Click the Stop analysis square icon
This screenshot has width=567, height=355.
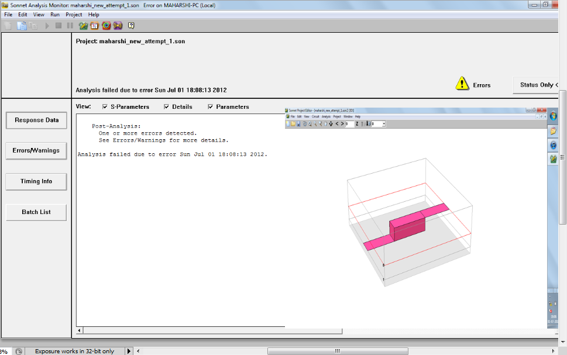[59, 26]
